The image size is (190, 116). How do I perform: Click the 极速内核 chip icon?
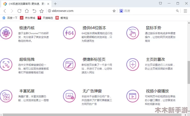6,33
